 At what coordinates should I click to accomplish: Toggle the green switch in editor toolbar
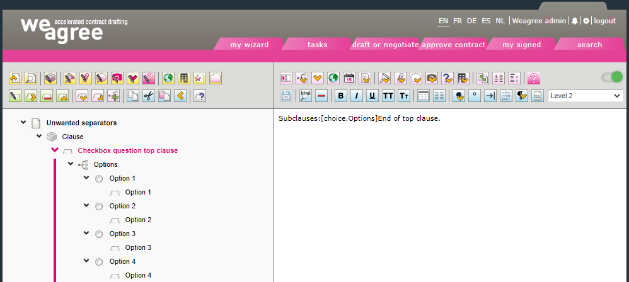point(612,77)
